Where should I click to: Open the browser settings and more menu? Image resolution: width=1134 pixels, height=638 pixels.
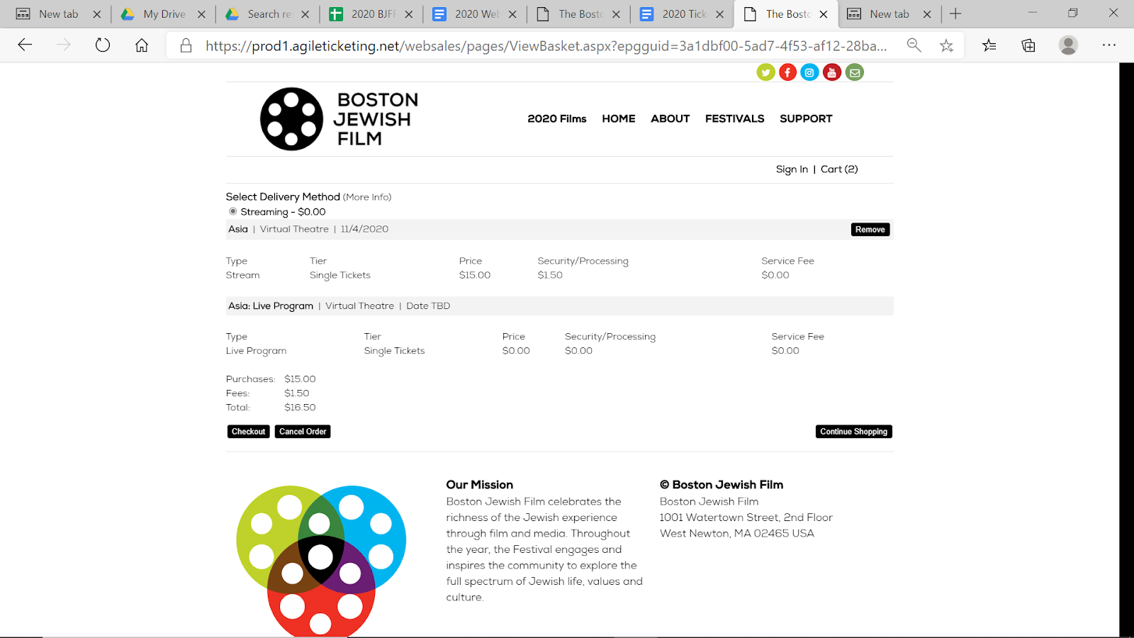(1109, 45)
